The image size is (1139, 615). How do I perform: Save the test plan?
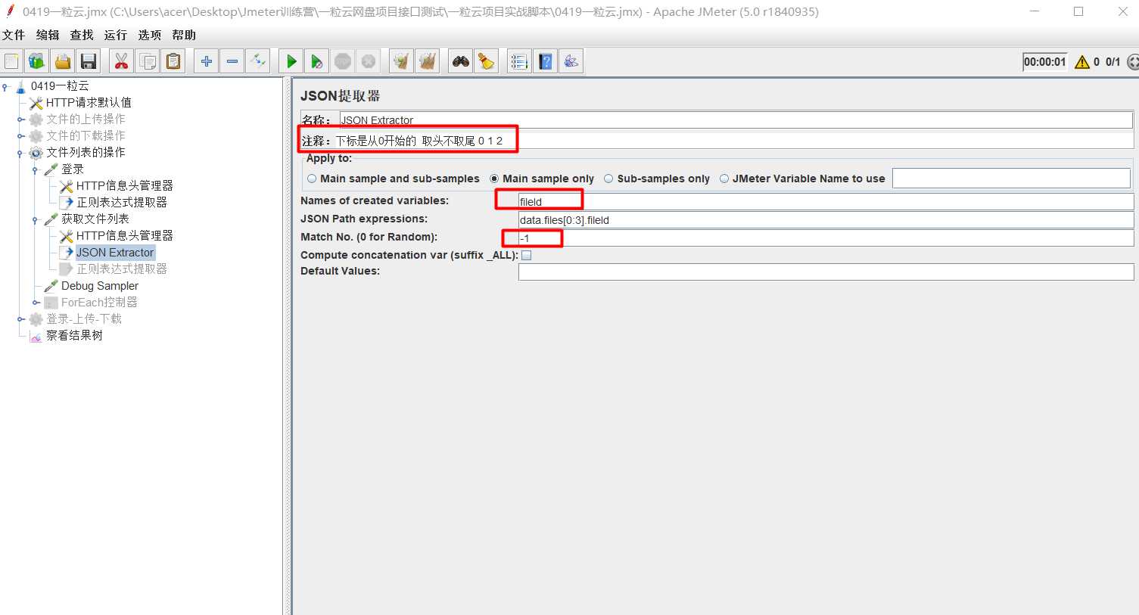(x=89, y=61)
